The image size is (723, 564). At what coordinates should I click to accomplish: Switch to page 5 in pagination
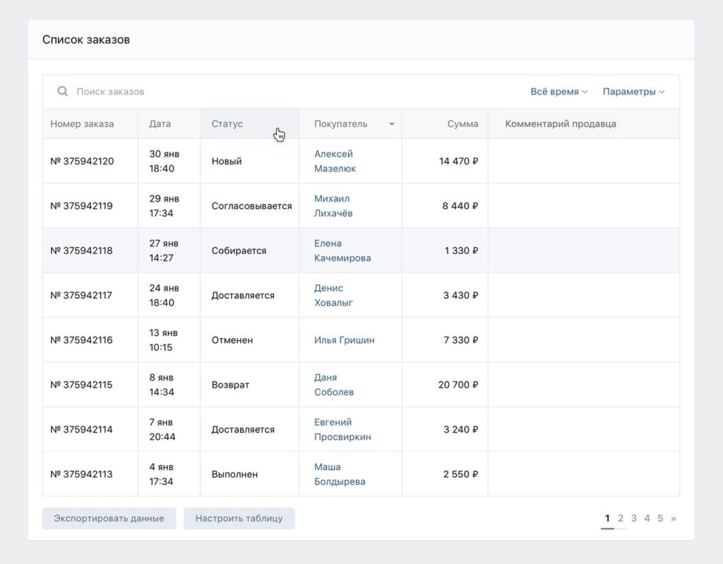pos(660,518)
